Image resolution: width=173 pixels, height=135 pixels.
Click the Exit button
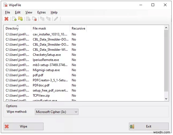[x=149, y=126]
